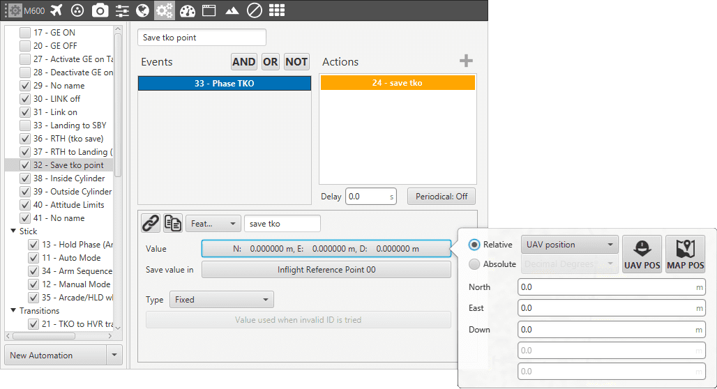Screen dimensions: 717x389
Task: Open the globe navigation icon
Action: 143,10
